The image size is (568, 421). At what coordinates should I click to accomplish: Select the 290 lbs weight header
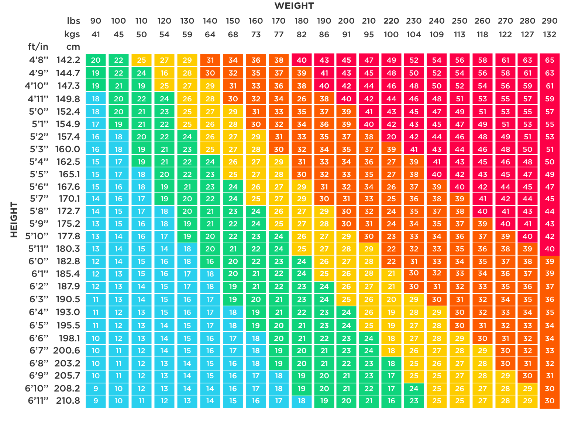550,21
